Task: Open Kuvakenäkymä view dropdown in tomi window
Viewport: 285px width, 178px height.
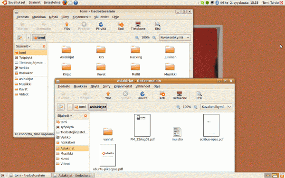Action: pos(175,37)
